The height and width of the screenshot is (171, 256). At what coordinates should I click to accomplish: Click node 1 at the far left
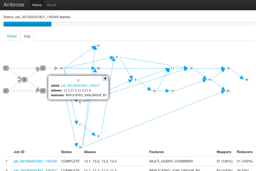coord(6,68)
